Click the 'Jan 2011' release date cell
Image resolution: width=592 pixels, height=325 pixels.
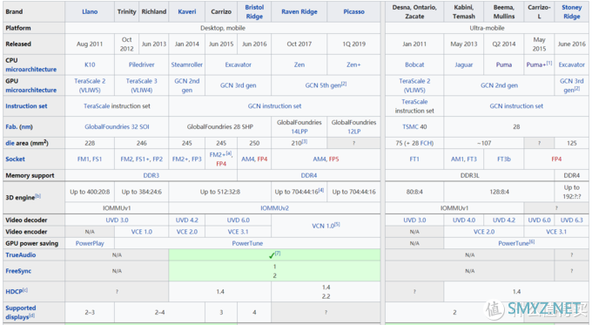pos(414,44)
